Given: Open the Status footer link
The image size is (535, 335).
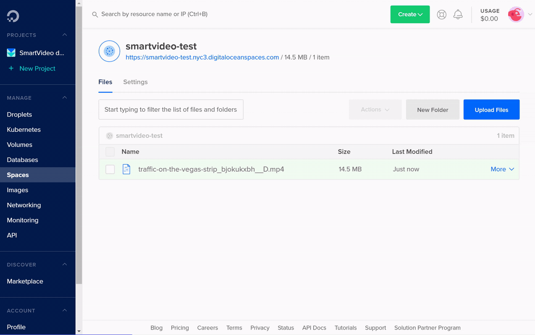Looking at the screenshot, I should click(286, 328).
